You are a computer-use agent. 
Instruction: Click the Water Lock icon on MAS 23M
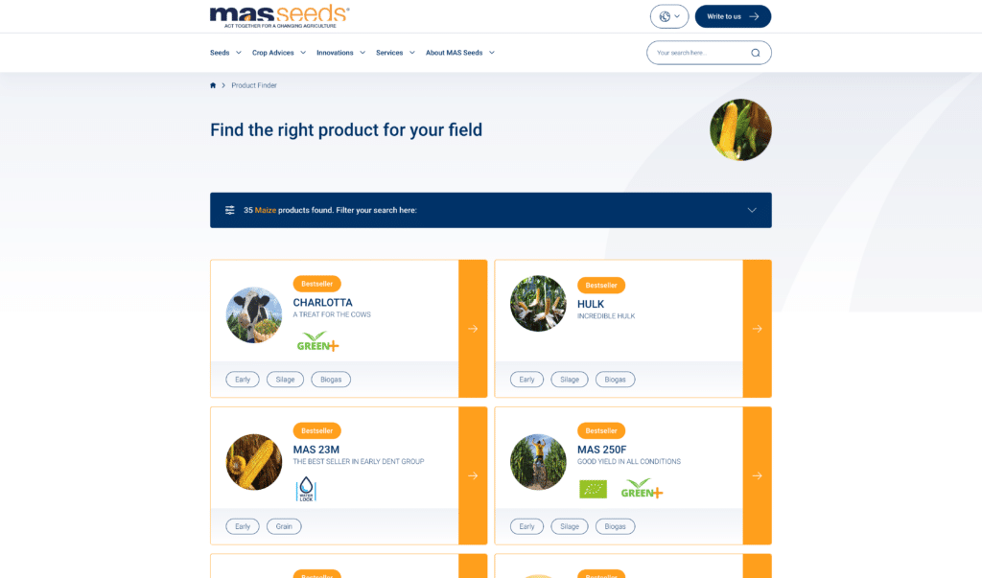click(x=306, y=489)
